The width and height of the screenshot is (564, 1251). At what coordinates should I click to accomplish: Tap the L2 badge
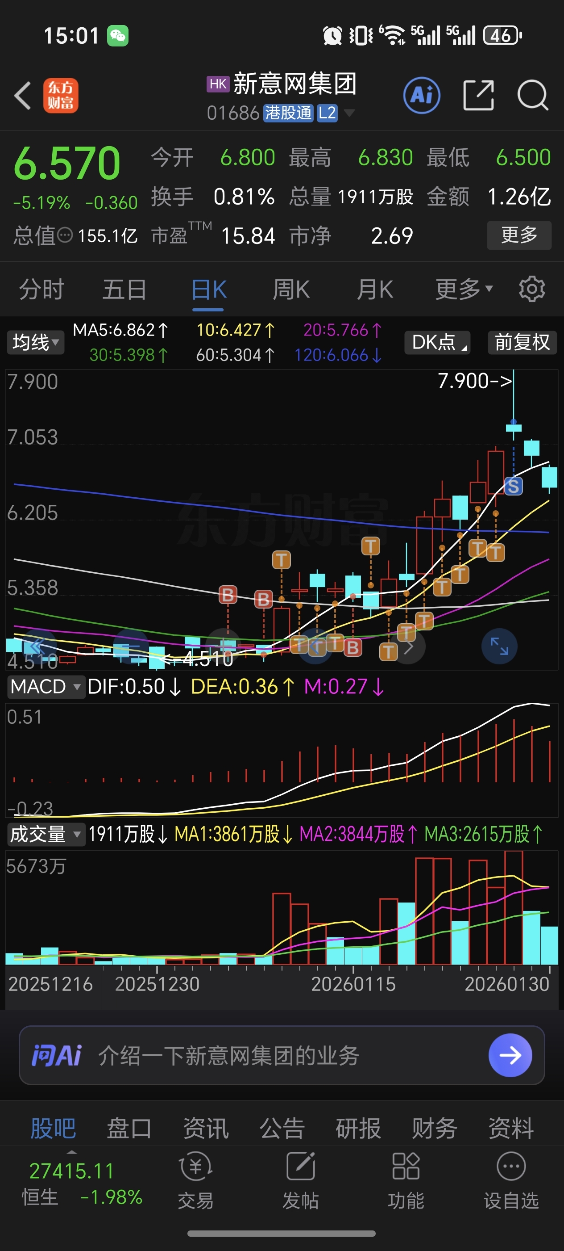[327, 113]
